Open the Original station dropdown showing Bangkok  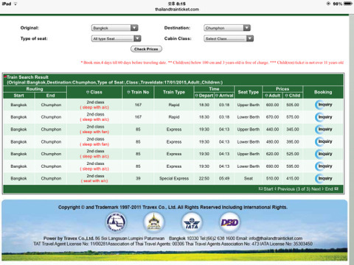pyautogui.click(x=114, y=28)
